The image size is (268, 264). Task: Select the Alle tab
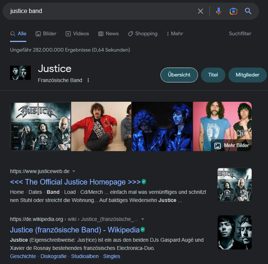(x=18, y=33)
